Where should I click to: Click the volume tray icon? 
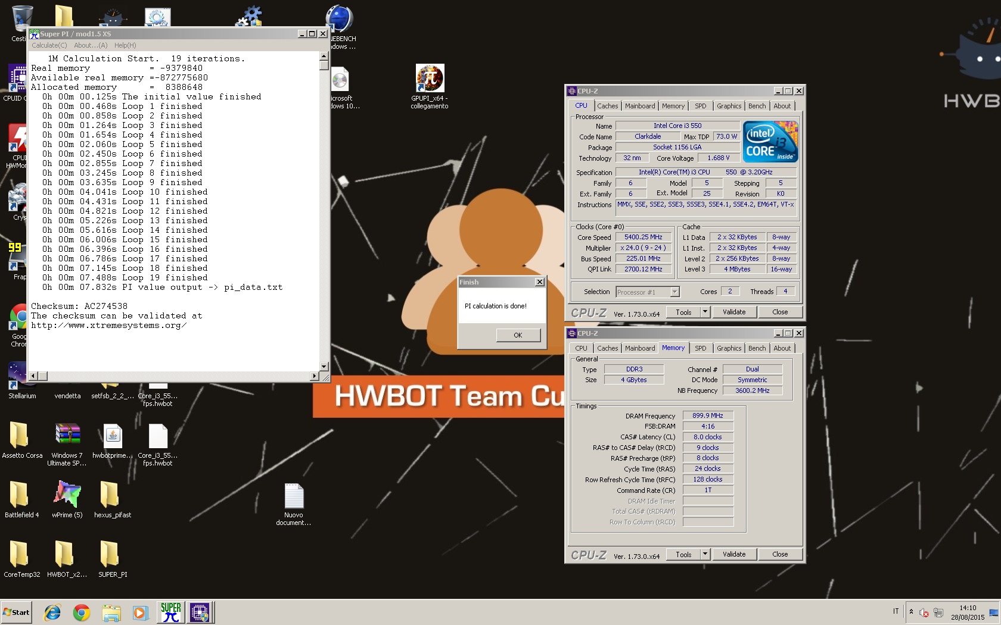click(x=924, y=612)
